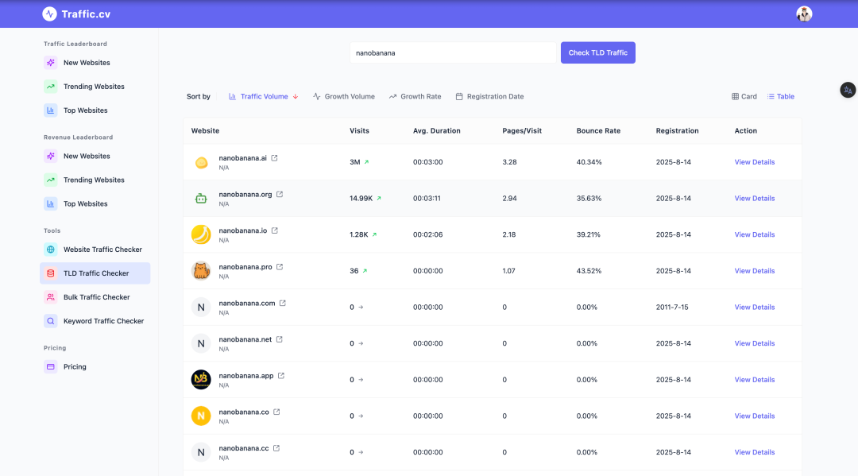The width and height of the screenshot is (858, 476).
Task: Sort by Growth Volume
Action: click(344, 96)
